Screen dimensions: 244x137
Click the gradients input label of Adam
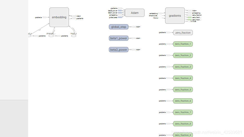click(114, 8)
